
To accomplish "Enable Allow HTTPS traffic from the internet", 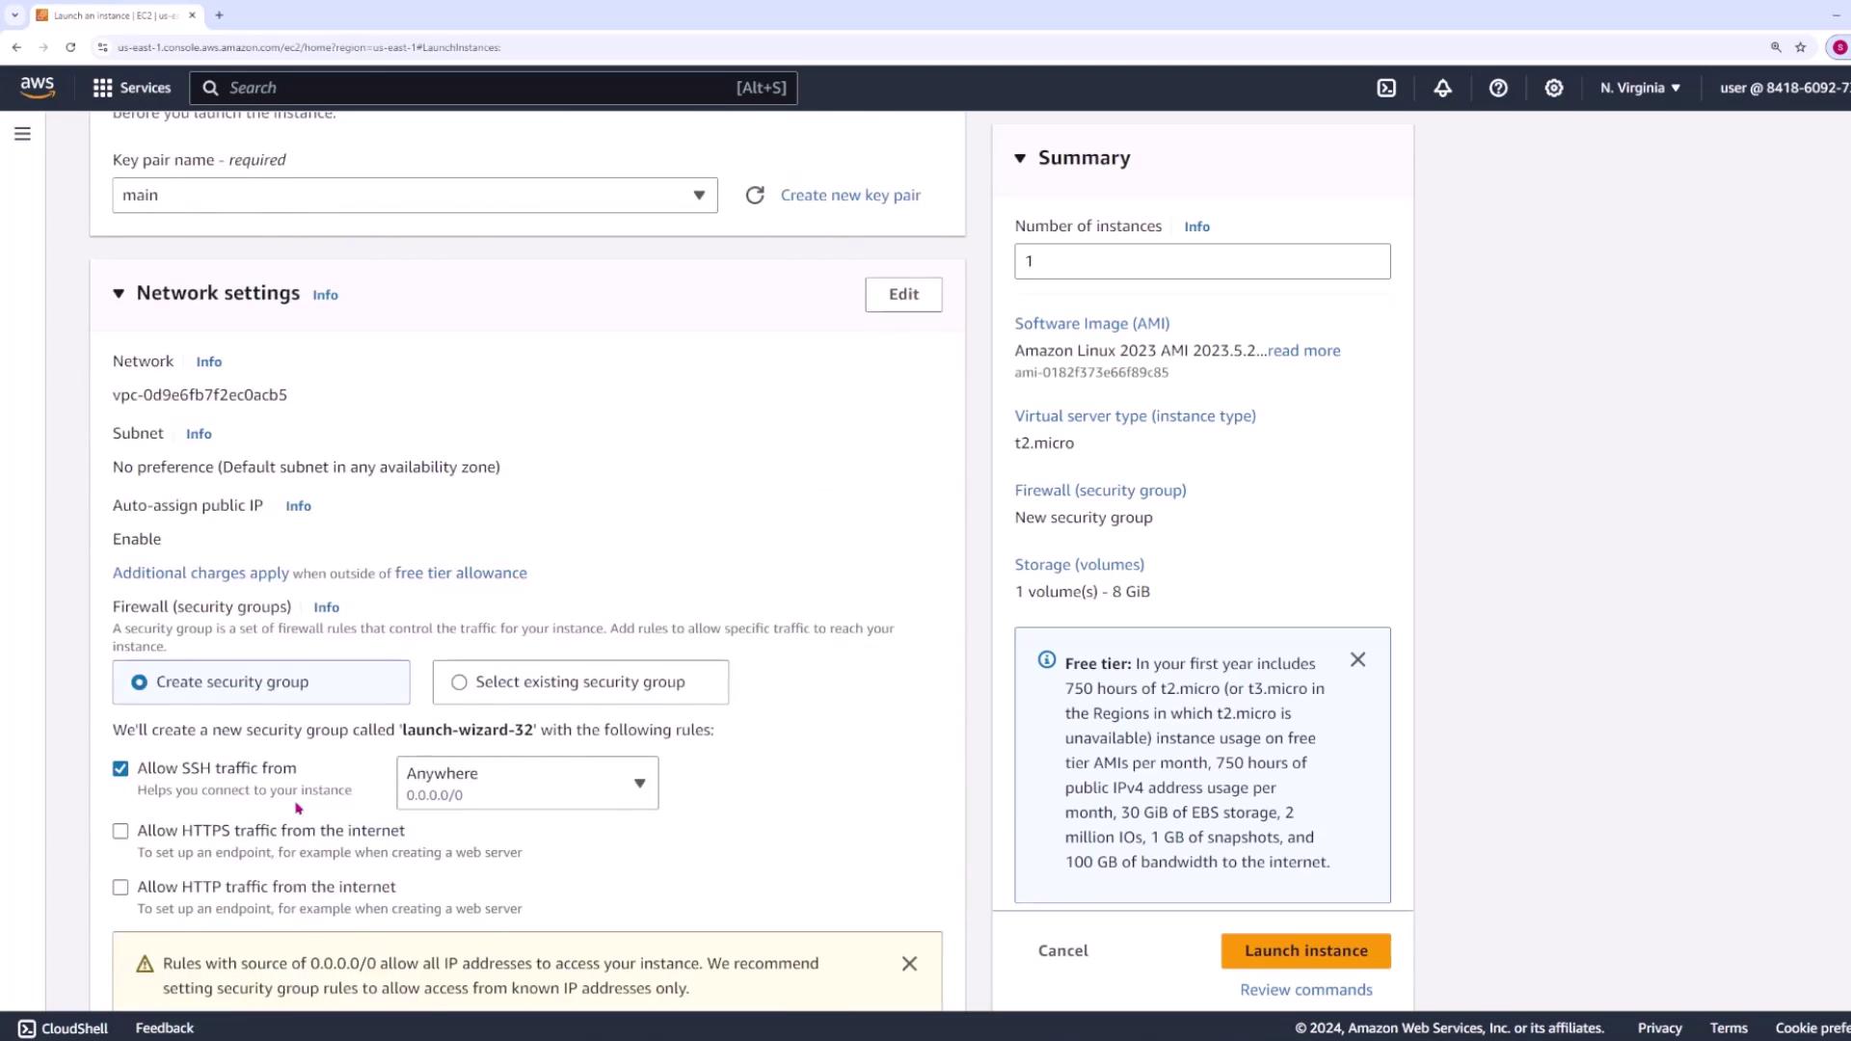I will (x=121, y=831).
